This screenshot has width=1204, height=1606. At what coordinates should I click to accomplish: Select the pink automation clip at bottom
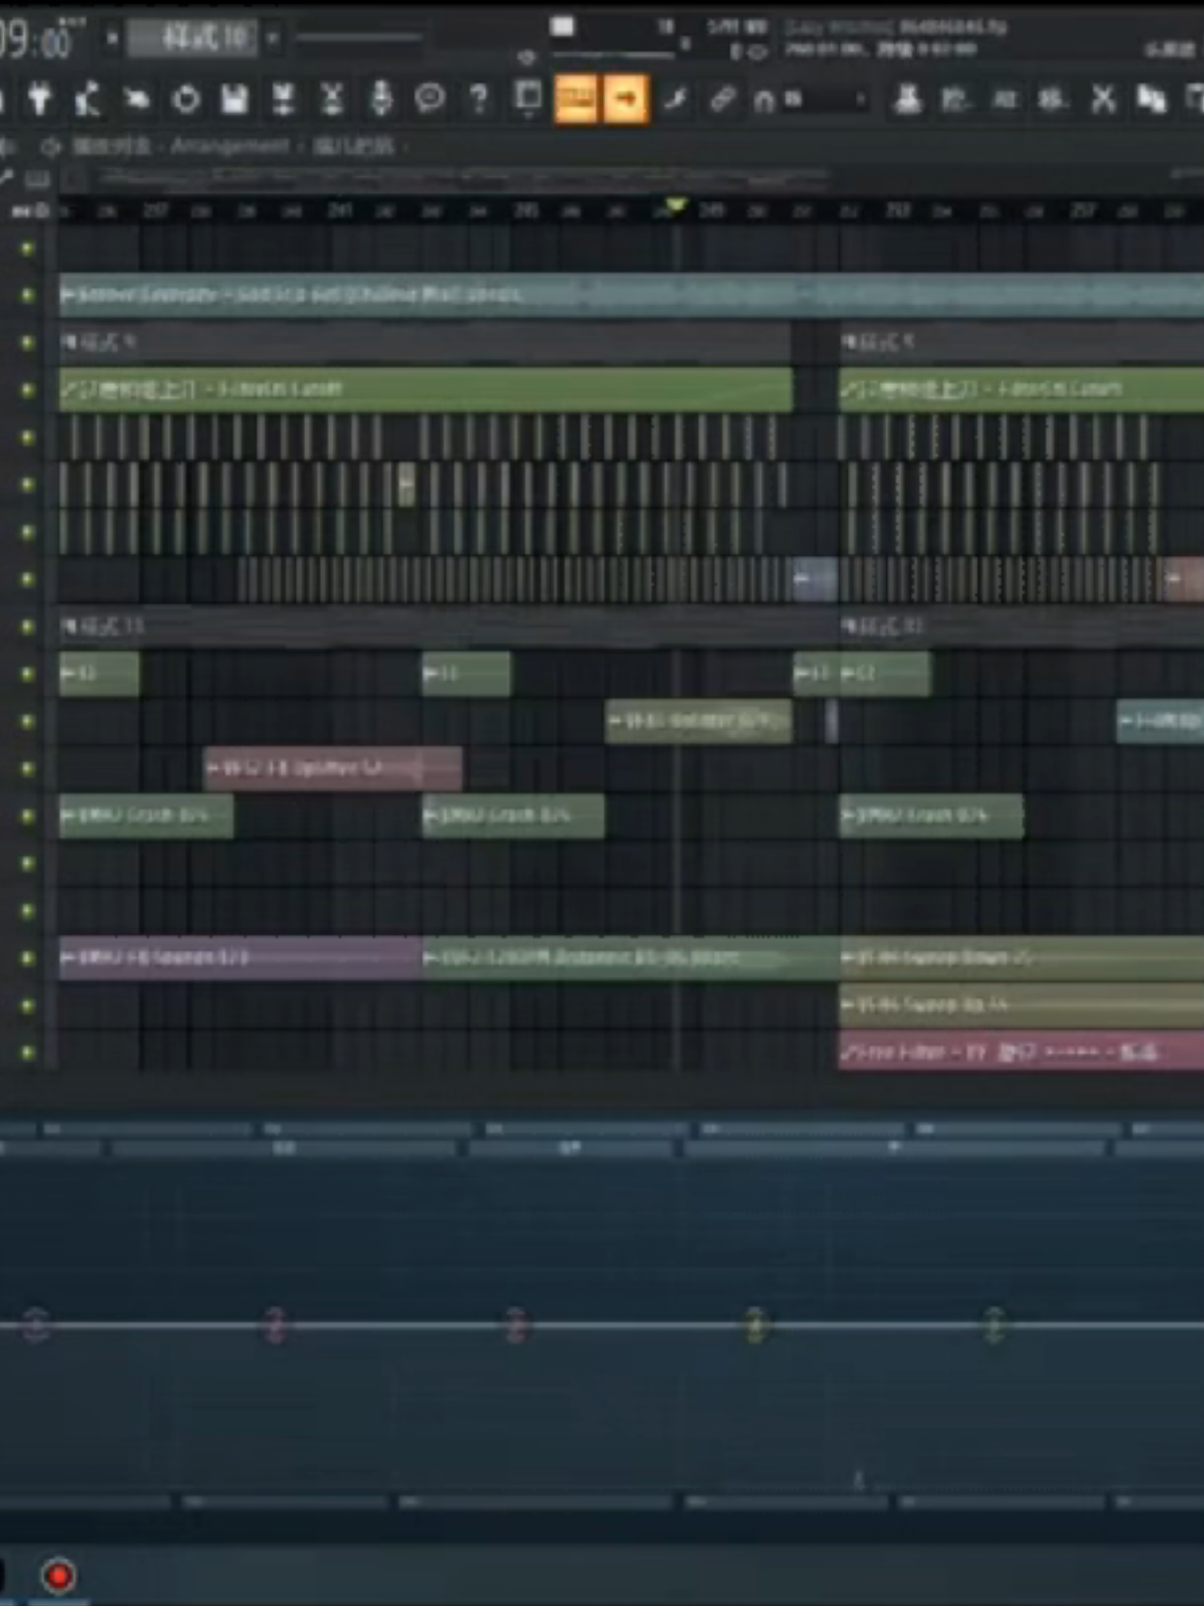1021,1051
